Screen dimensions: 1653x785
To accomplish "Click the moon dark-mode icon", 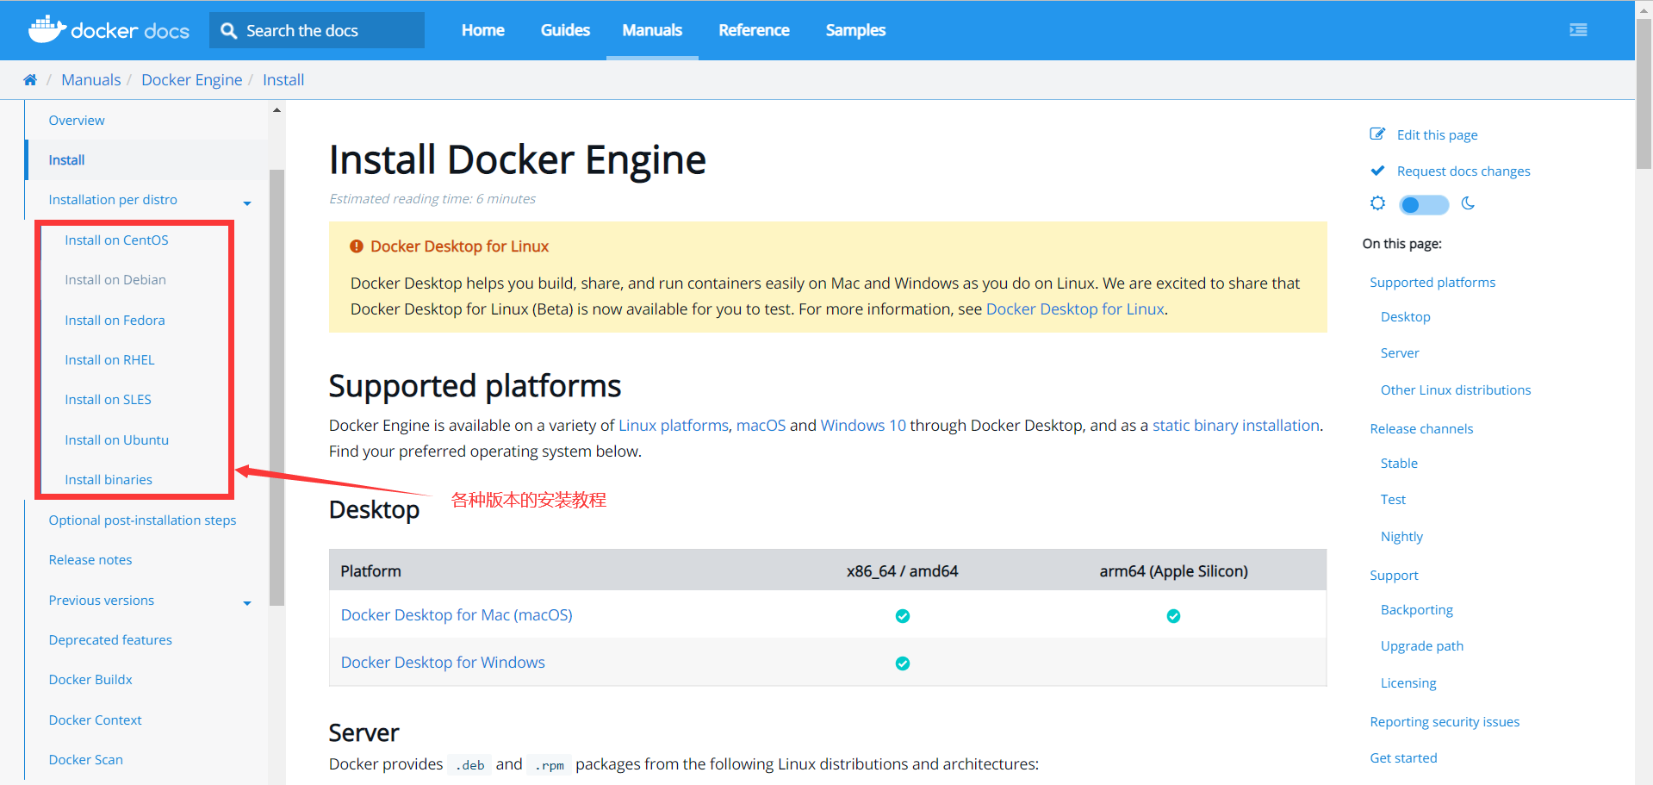I will tap(1469, 203).
